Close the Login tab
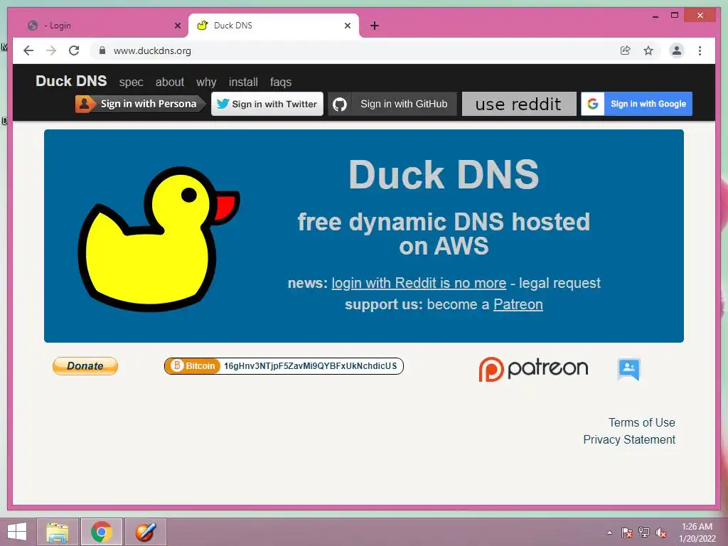 click(177, 26)
